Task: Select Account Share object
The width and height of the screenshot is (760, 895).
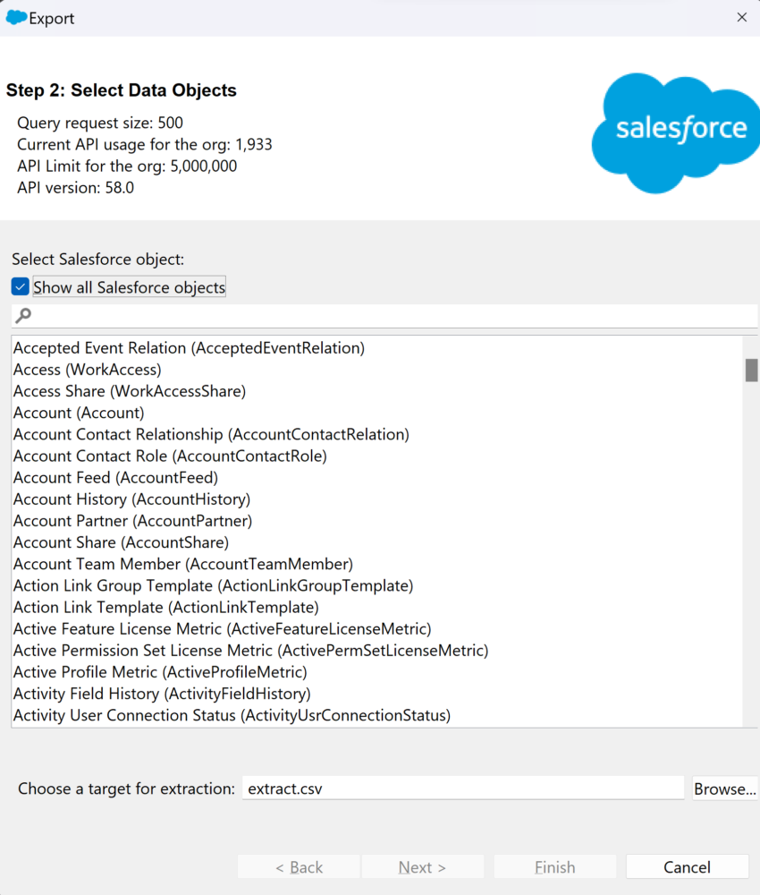Action: (x=376, y=543)
